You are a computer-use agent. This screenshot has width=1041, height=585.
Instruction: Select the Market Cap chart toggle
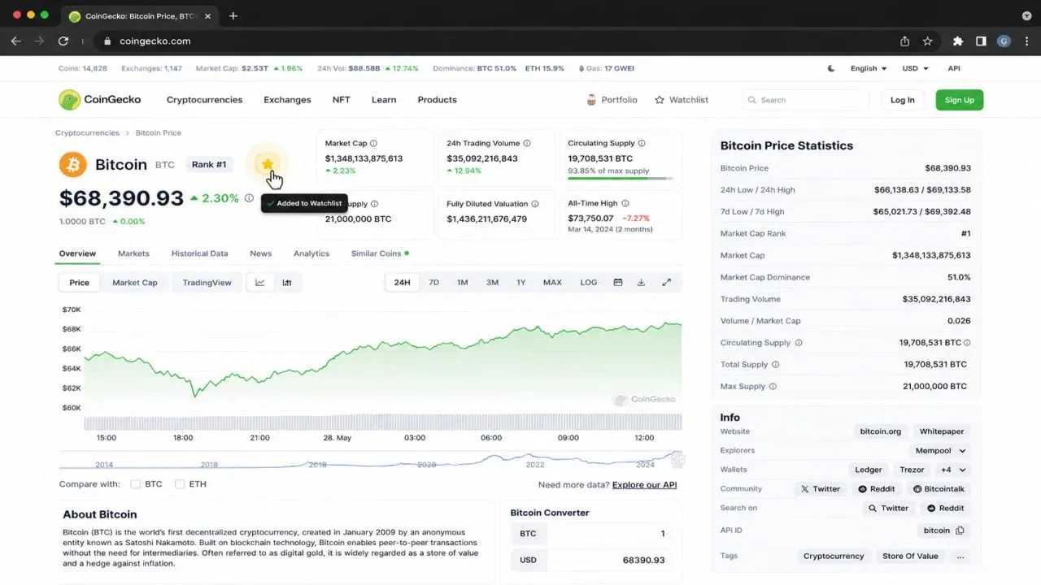click(x=135, y=283)
